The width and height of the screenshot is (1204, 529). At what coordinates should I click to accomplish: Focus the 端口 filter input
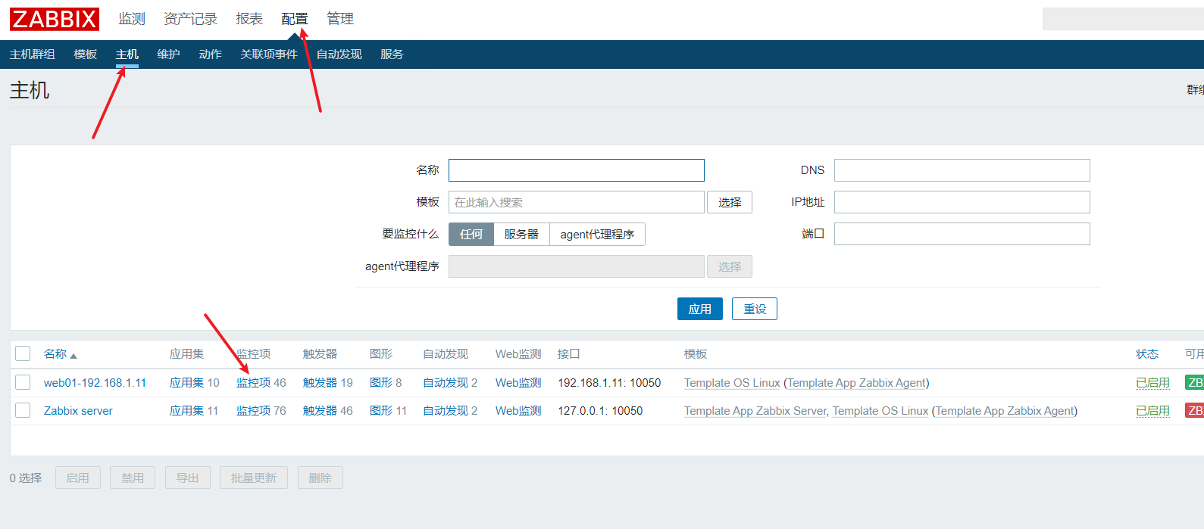pyautogui.click(x=962, y=234)
